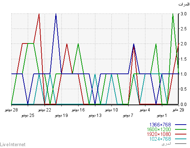The width and height of the screenshot is (190, 148).
Task: Click the 'المرات' axis title
Action: click(x=184, y=4)
